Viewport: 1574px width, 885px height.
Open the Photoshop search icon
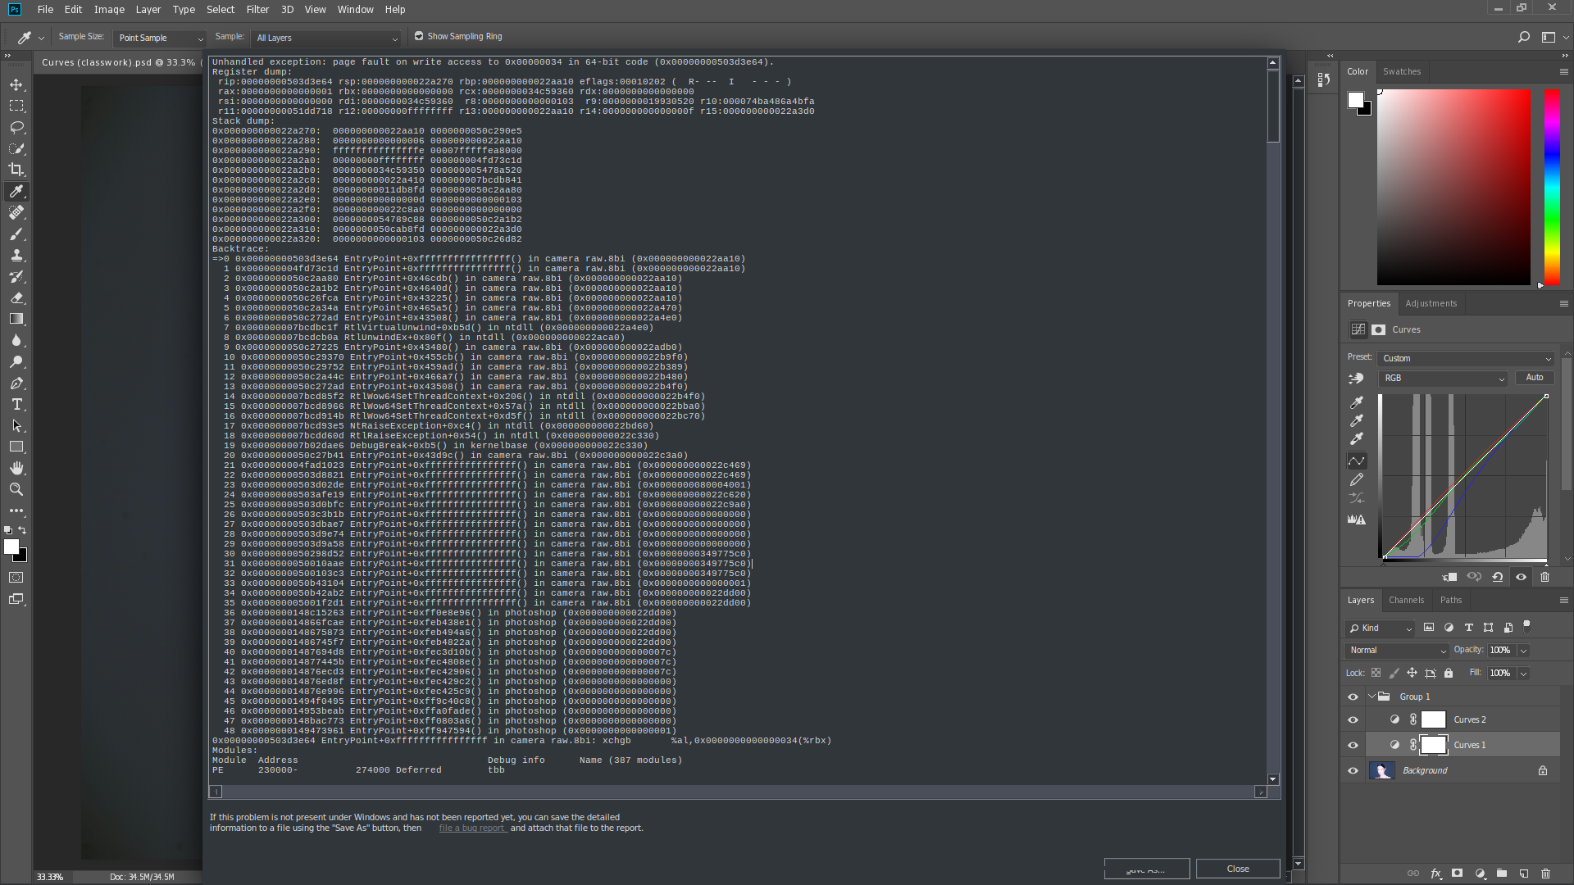pos(1523,37)
